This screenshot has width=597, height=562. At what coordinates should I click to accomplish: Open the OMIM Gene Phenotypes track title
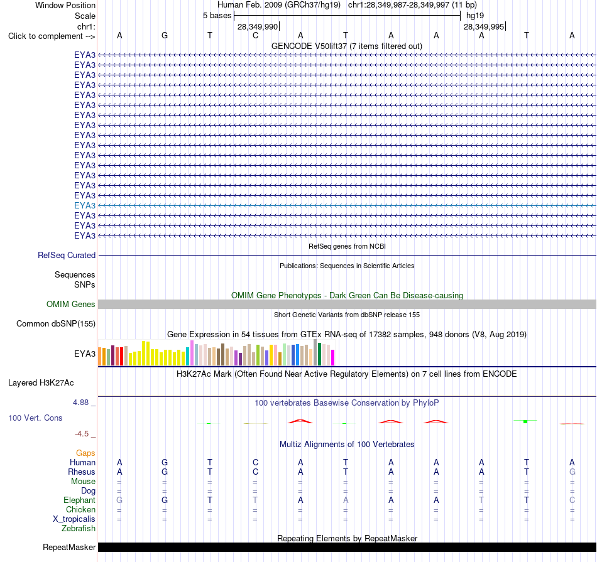coord(347,295)
